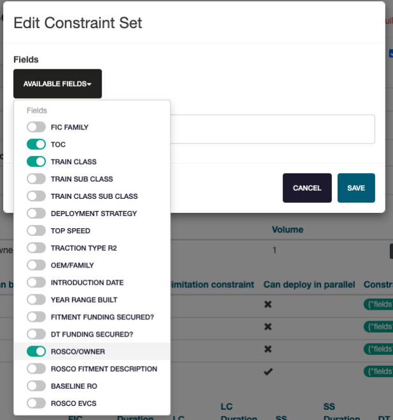Viewport: 393px width, 420px height.
Task: Enable the Introduction Date toggle
Action: point(36,282)
